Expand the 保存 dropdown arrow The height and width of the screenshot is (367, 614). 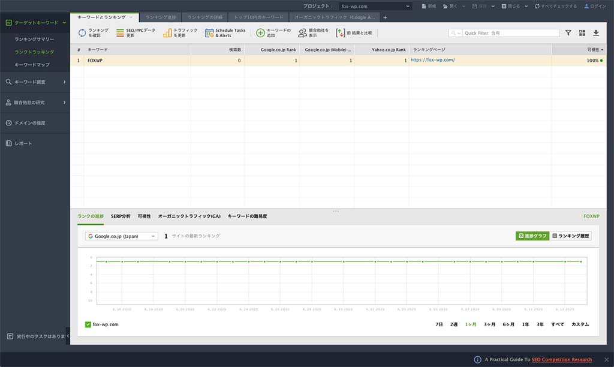[493, 6]
